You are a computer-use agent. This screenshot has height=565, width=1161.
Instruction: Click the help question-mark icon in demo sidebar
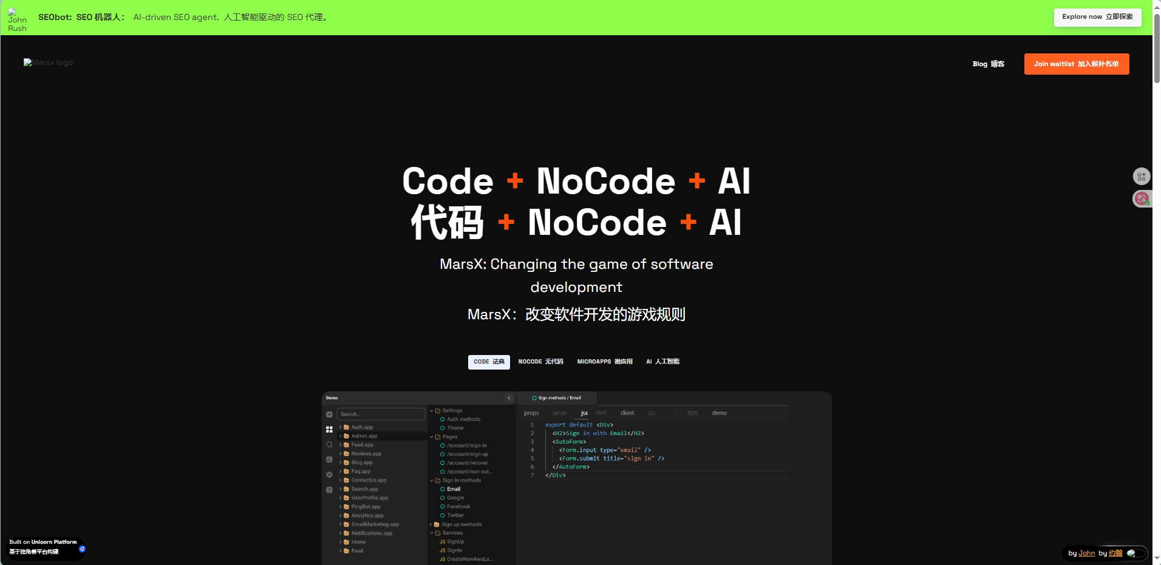tap(329, 490)
